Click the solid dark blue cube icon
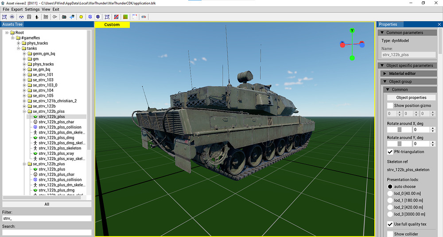The image size is (443, 237). point(98,17)
